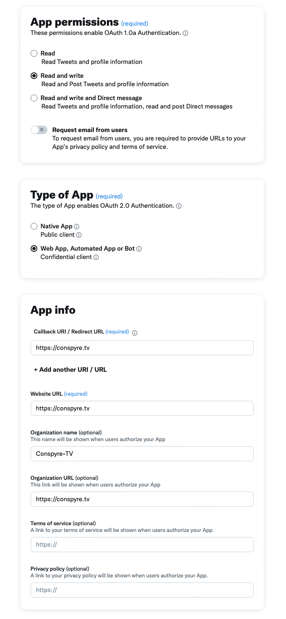Screen dimensions: 286x619
Task: View the Callback URI / Redirect URL info tooltip
Action: [x=134, y=332]
